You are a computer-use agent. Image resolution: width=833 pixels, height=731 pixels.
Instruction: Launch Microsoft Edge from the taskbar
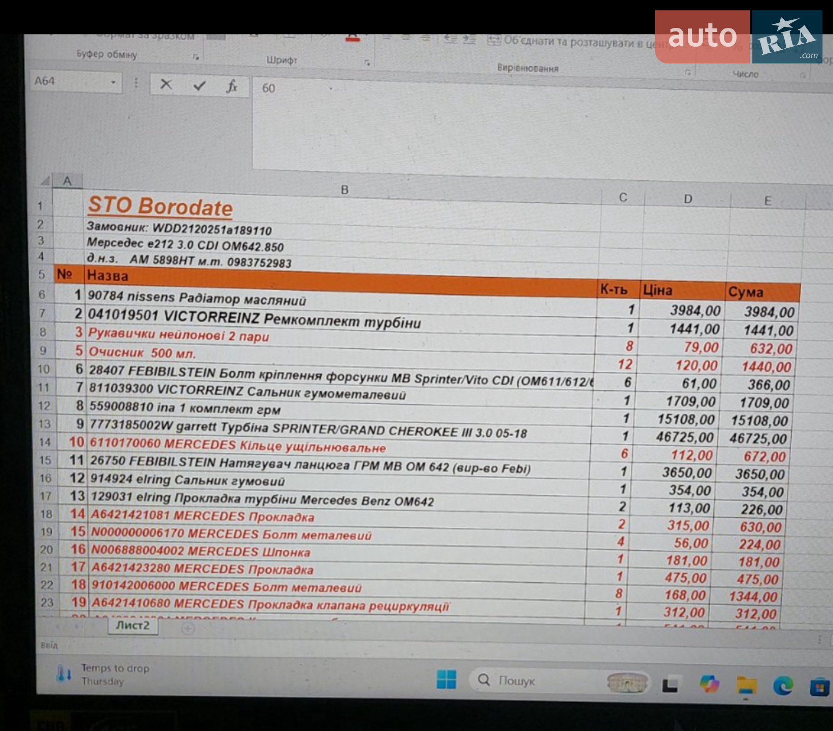783,686
